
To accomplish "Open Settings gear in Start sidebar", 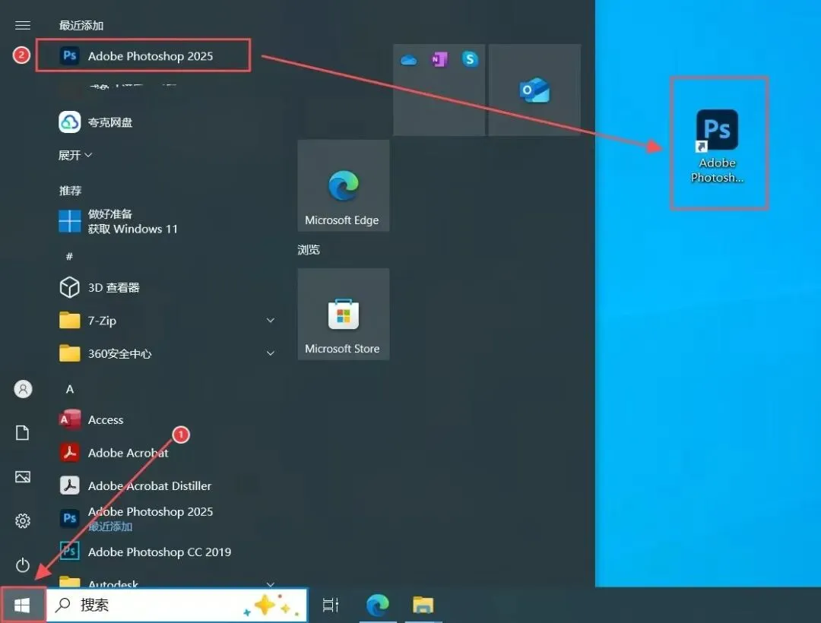I will click(x=23, y=520).
